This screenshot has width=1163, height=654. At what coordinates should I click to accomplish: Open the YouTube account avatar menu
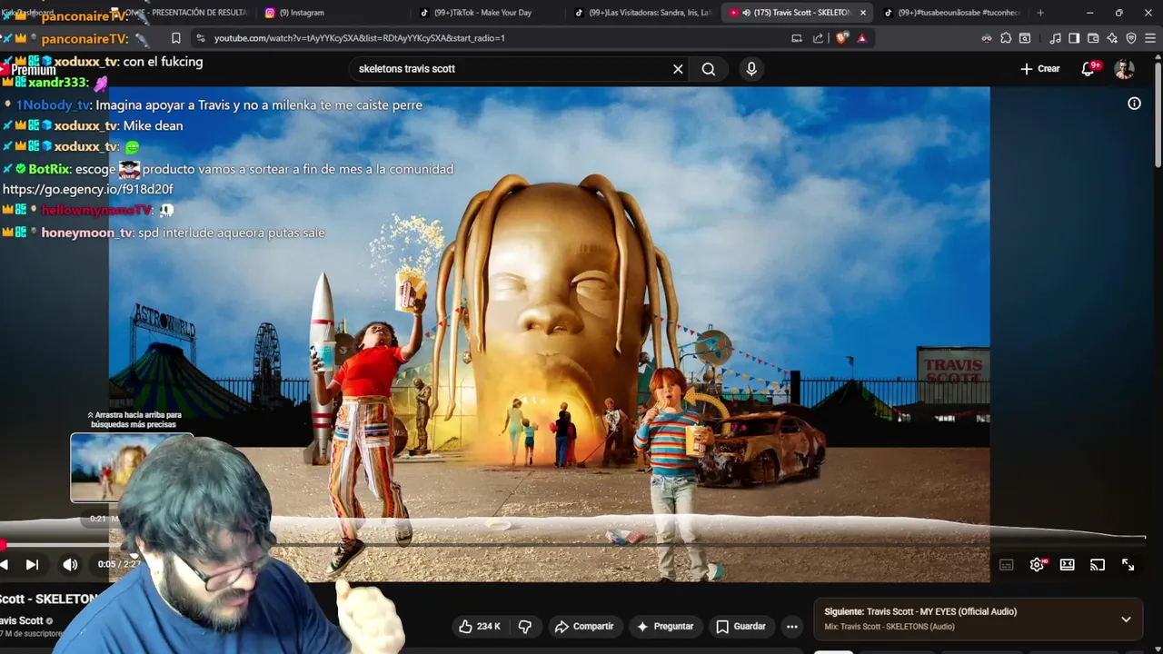point(1125,69)
